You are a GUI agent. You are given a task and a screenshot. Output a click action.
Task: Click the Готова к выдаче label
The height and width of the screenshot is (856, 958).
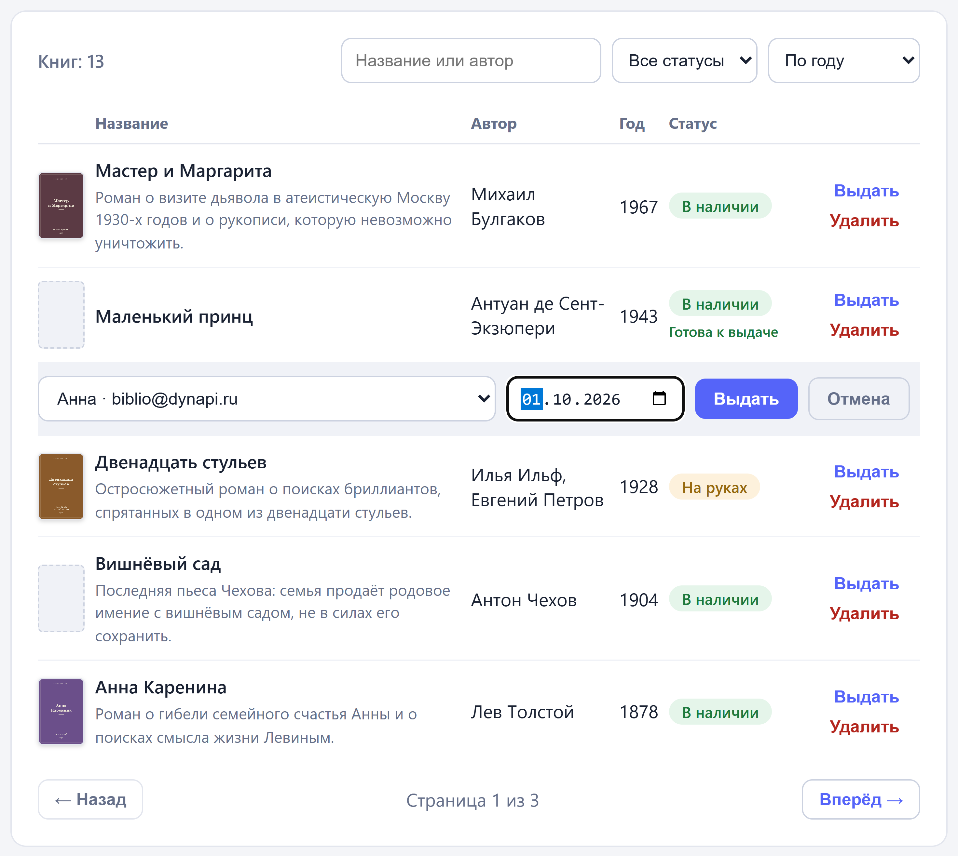click(x=723, y=332)
